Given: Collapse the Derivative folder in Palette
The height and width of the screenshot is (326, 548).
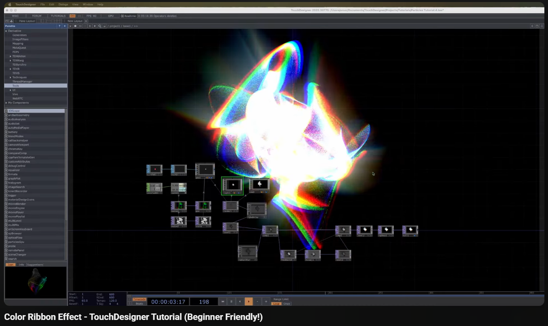Looking at the screenshot, I should click(6, 31).
